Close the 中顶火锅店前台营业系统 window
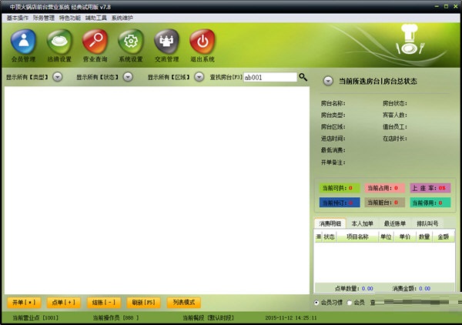 click(456, 6)
